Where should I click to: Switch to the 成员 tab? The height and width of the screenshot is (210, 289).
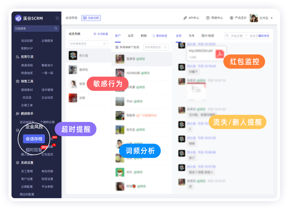pos(131,36)
